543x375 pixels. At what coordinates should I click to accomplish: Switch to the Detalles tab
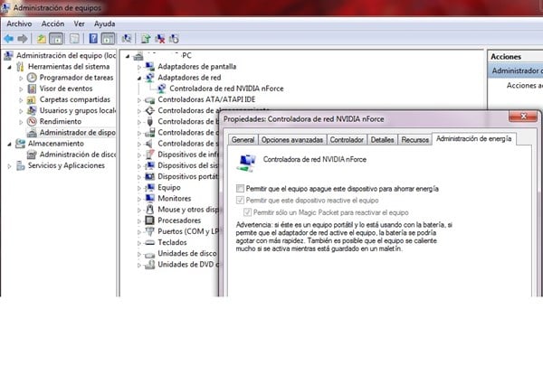pyautogui.click(x=382, y=140)
